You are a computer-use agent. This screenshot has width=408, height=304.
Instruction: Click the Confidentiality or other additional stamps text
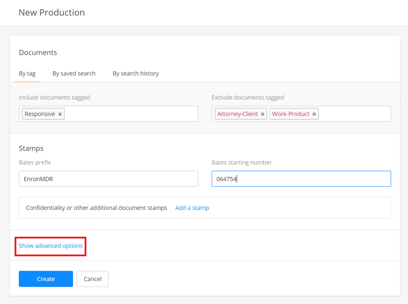(97, 208)
